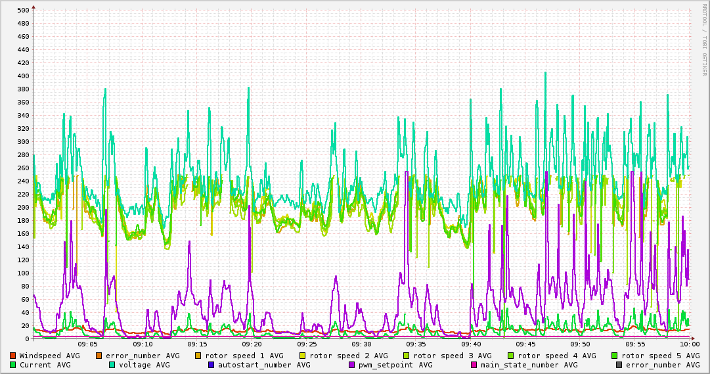Click the orange error_number AVG legend swatch
The width and height of the screenshot is (710, 374).
(99, 356)
